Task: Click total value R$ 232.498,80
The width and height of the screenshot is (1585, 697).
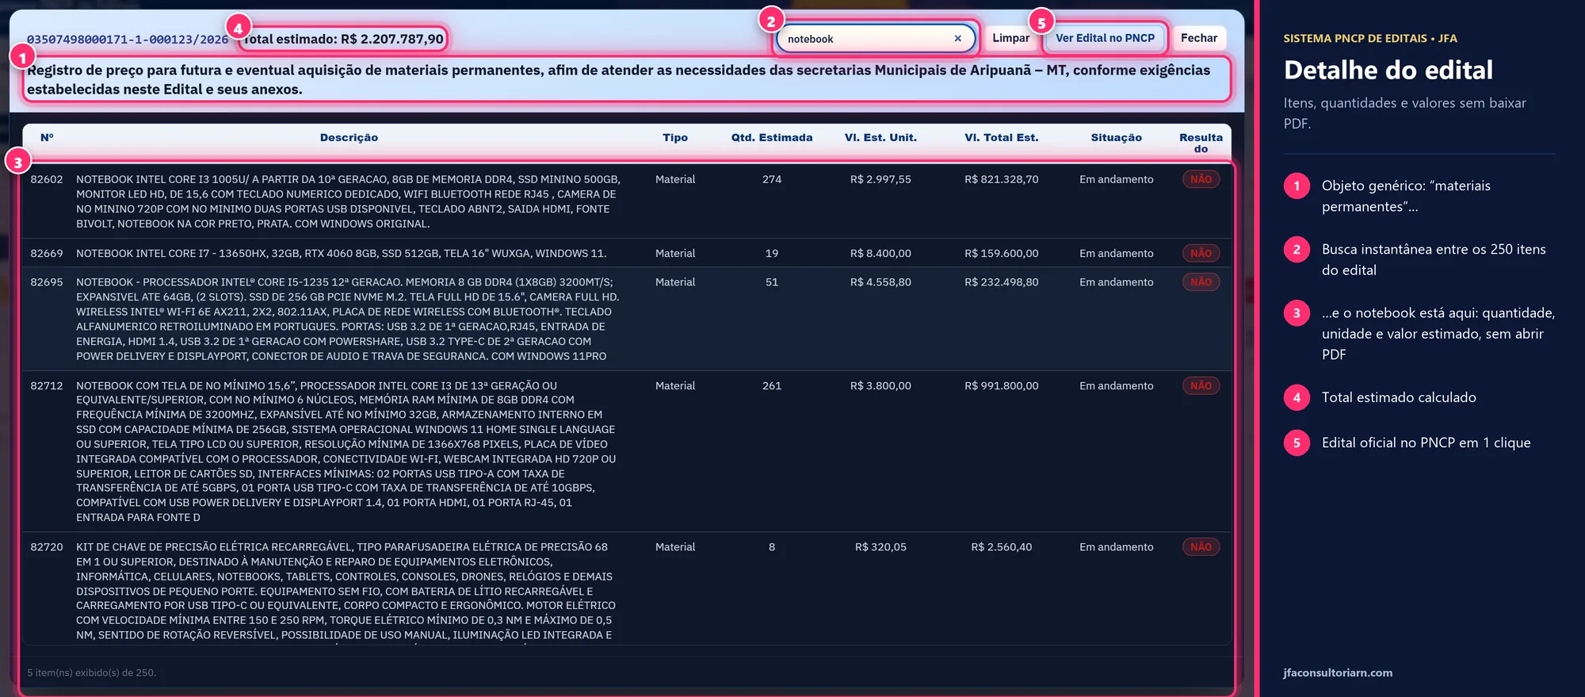Action: pyautogui.click(x=1002, y=281)
